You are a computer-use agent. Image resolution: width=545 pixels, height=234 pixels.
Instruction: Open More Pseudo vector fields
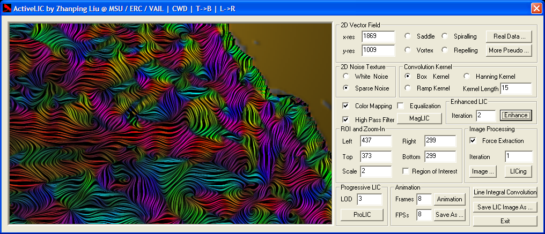509,50
